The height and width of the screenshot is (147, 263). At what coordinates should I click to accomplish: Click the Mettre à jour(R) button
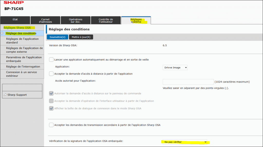coord(81,37)
